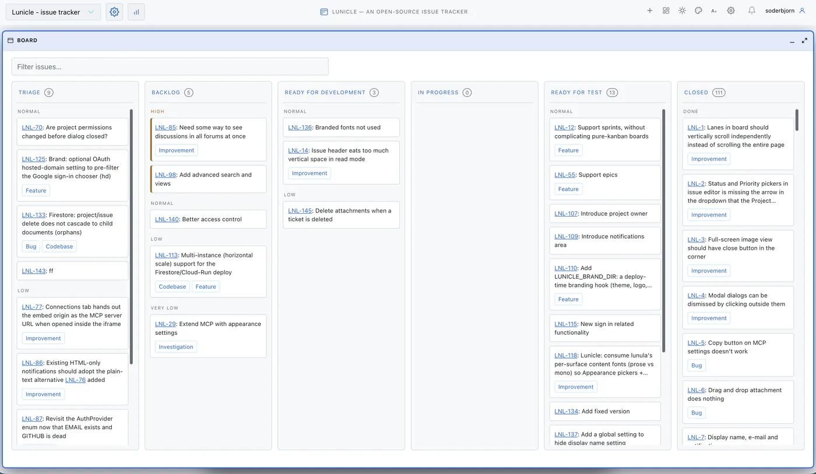Viewport: 816px width, 474px height.
Task: Click the Ready for Test column header
Action: (576, 93)
